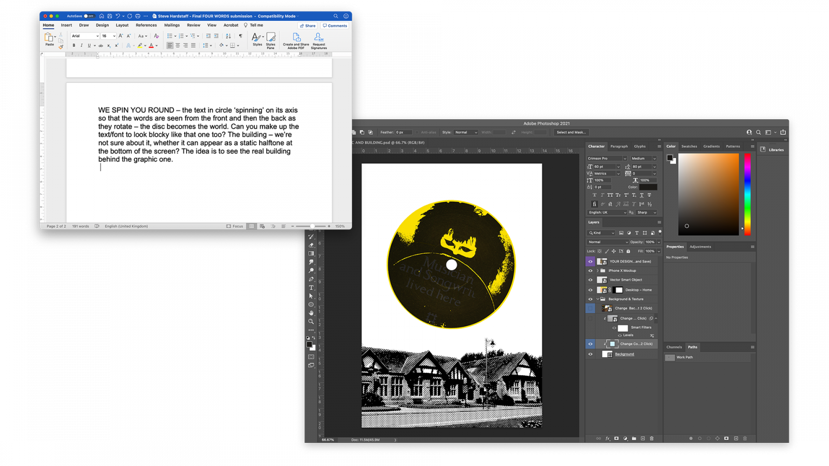The width and height of the screenshot is (829, 466).
Task: Open the English: UK language dropdown
Action: [607, 212]
